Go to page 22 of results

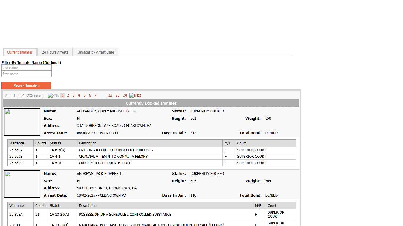110,95
